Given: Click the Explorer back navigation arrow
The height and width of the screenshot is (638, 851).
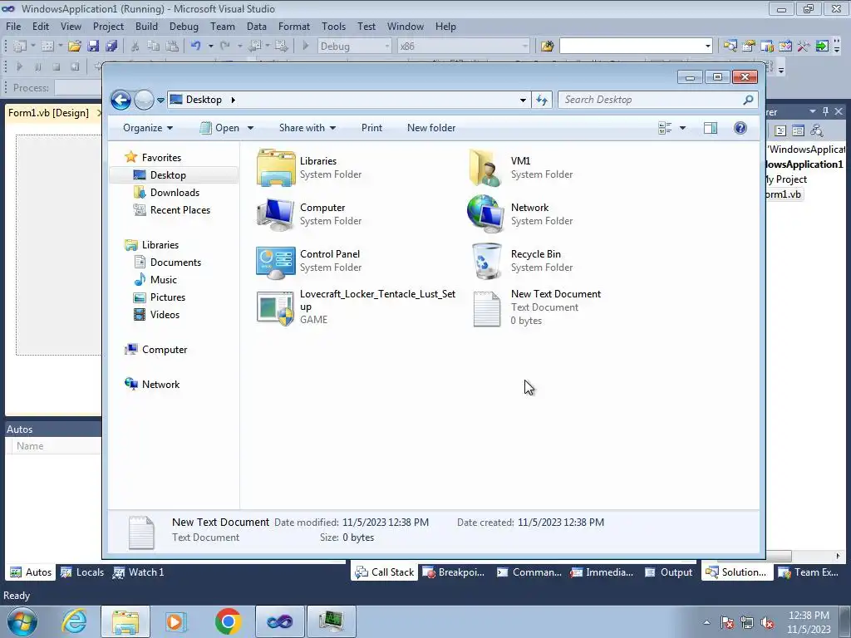Looking at the screenshot, I should (121, 100).
